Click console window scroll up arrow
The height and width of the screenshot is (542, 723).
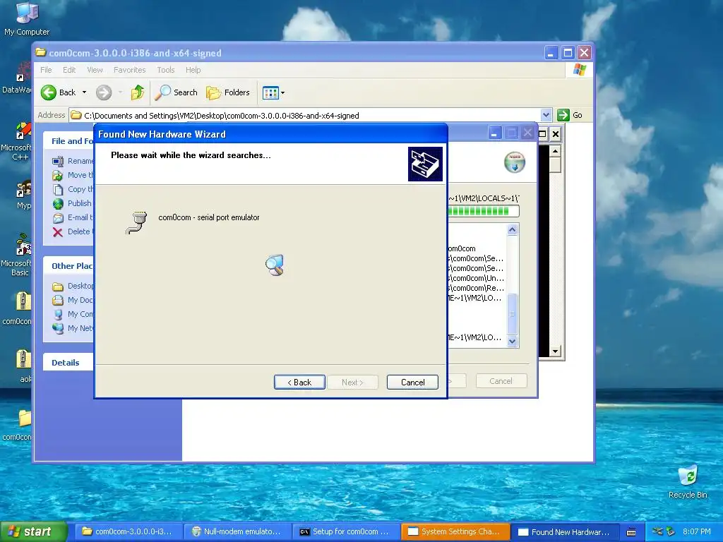click(x=555, y=151)
